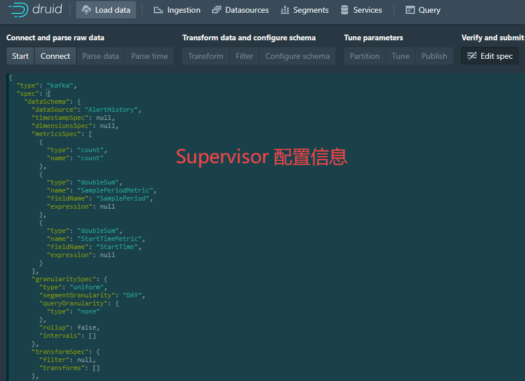Click the "dimensionsSpec" key in the JSON
525x381 pixels.
pos(62,126)
